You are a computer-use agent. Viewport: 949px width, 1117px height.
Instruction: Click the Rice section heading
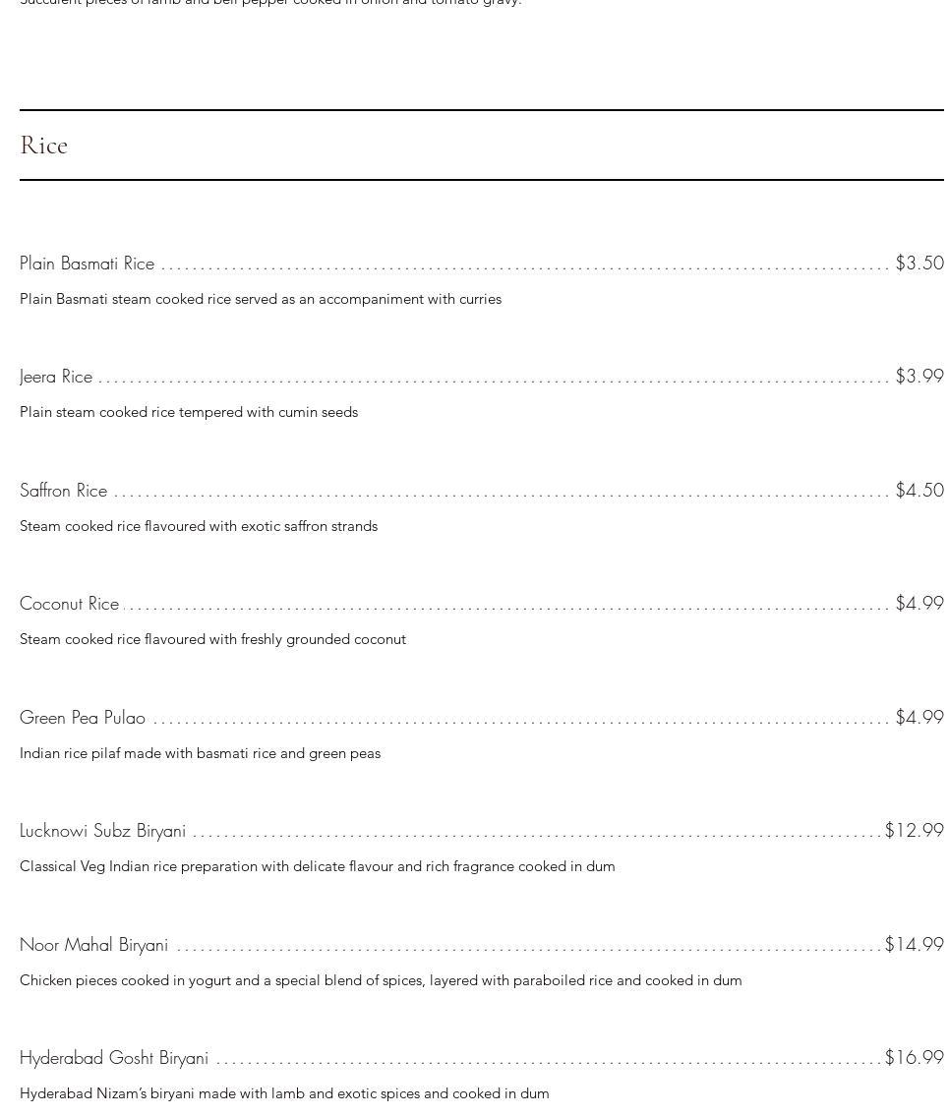tap(44, 146)
